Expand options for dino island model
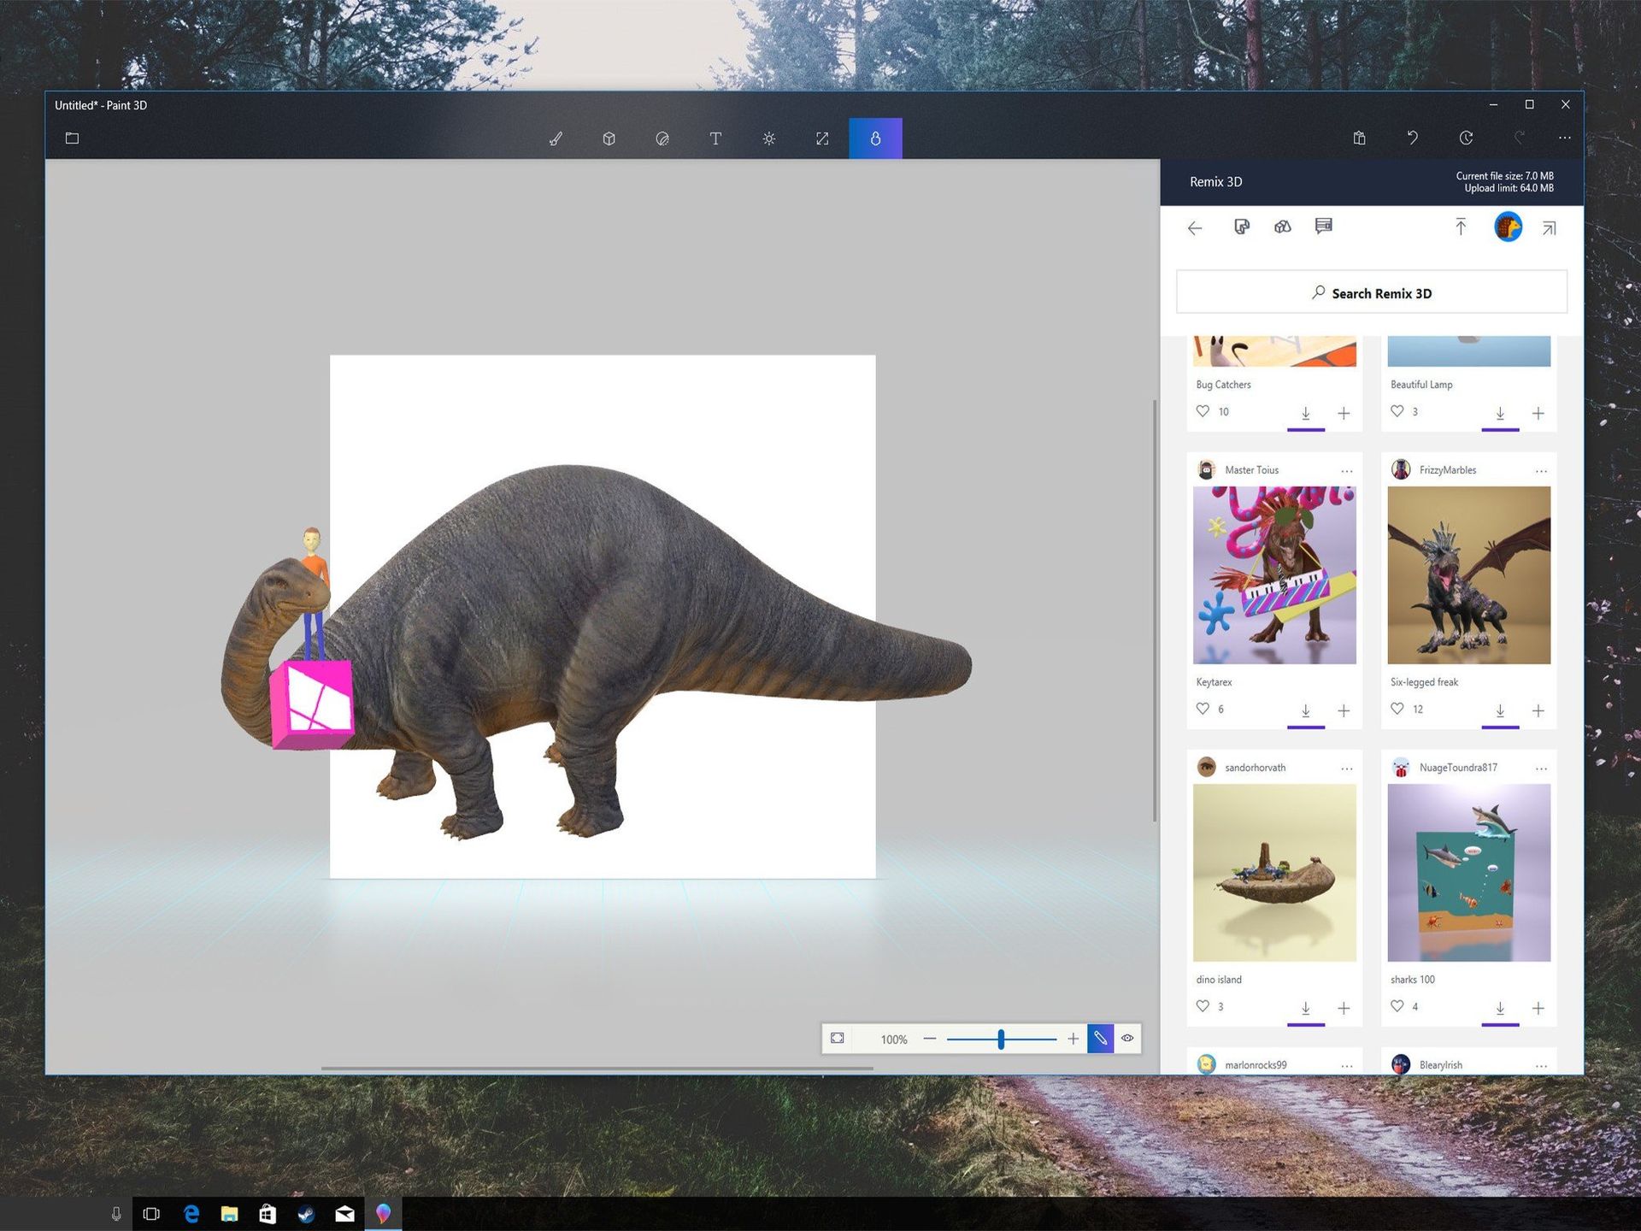The height and width of the screenshot is (1231, 1641). [x=1347, y=768]
